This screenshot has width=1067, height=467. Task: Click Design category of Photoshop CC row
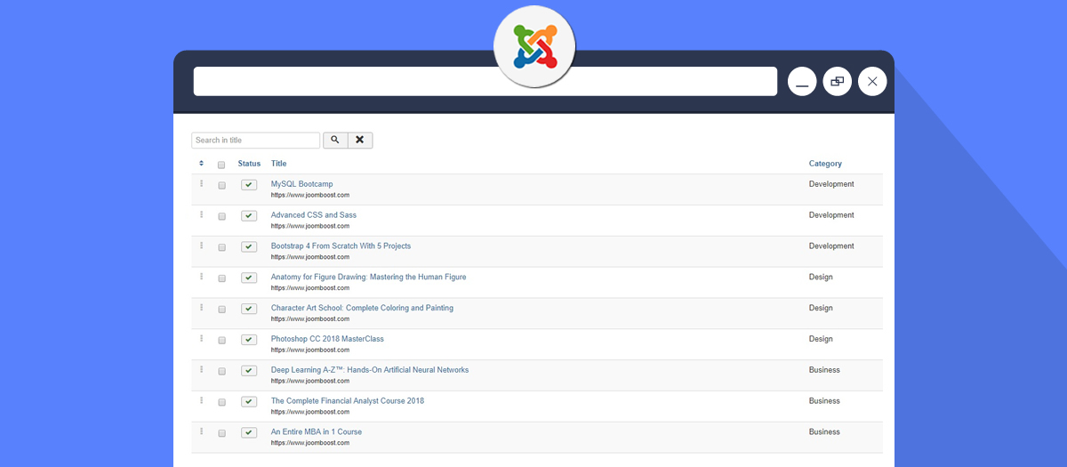point(821,339)
